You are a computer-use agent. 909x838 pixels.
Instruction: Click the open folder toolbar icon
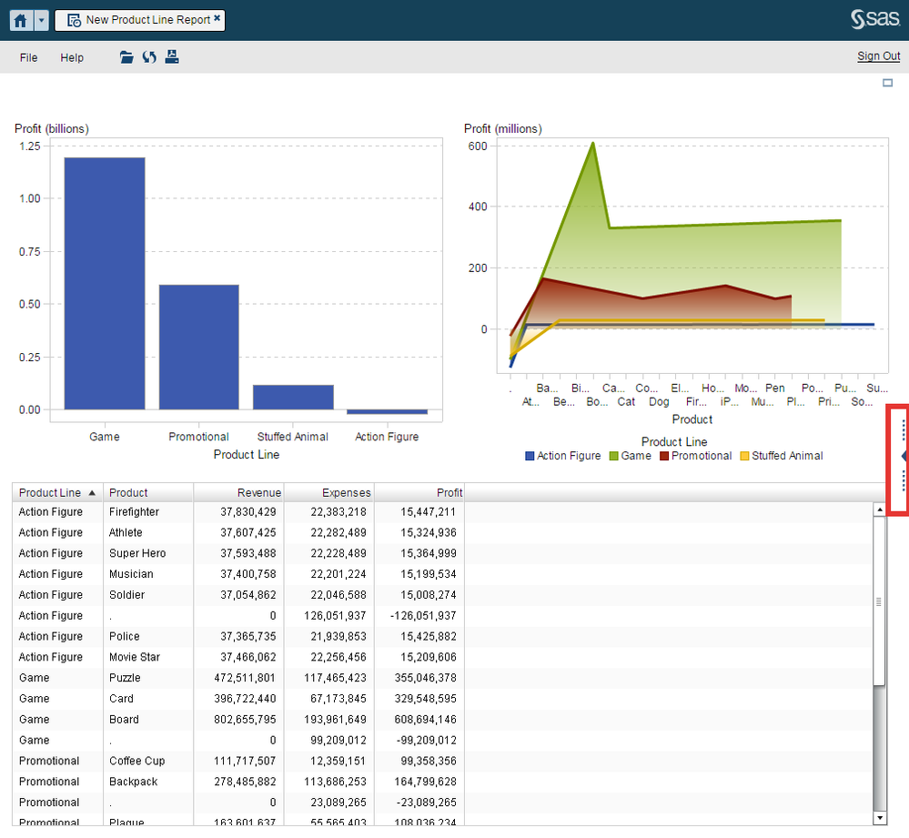point(126,57)
